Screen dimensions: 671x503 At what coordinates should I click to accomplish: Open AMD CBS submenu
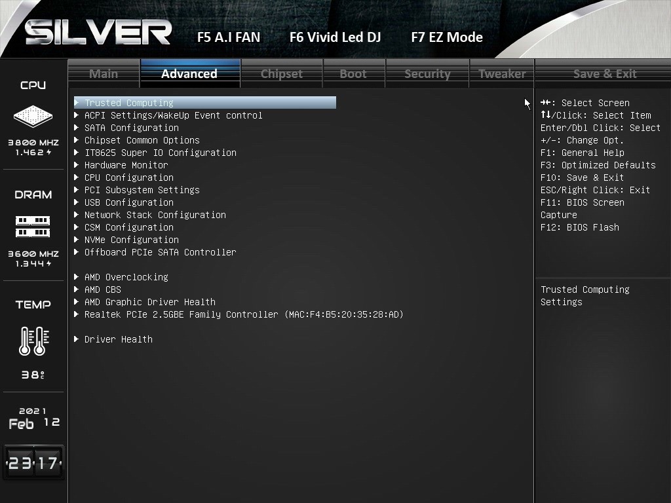pos(98,289)
